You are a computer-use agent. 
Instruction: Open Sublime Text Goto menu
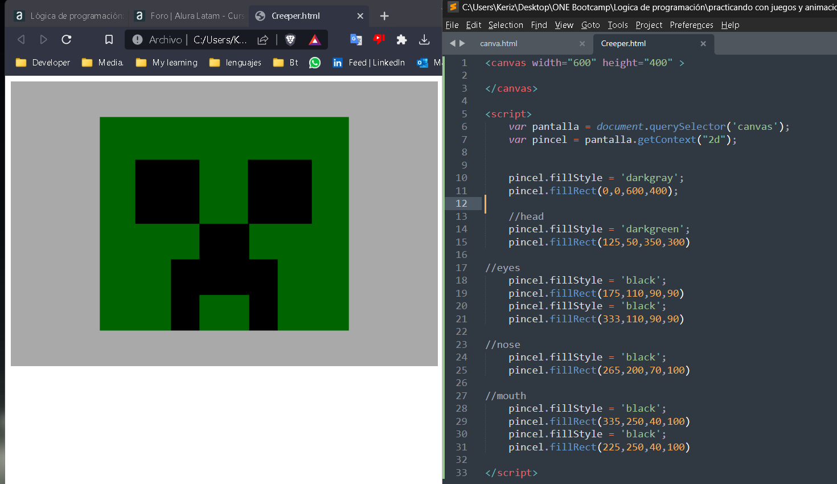(590, 25)
